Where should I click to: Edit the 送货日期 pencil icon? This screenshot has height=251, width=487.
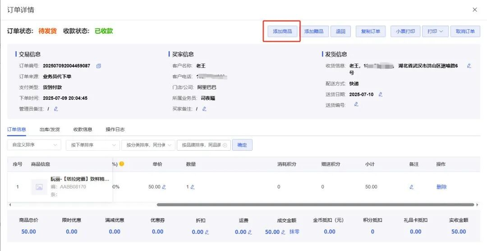(x=381, y=94)
